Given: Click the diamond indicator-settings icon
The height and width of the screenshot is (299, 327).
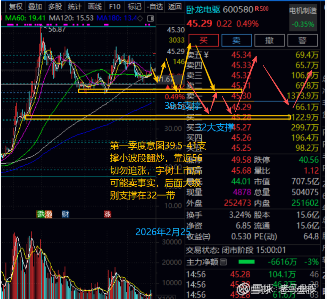Looking at the screenshot, I should [141, 19].
